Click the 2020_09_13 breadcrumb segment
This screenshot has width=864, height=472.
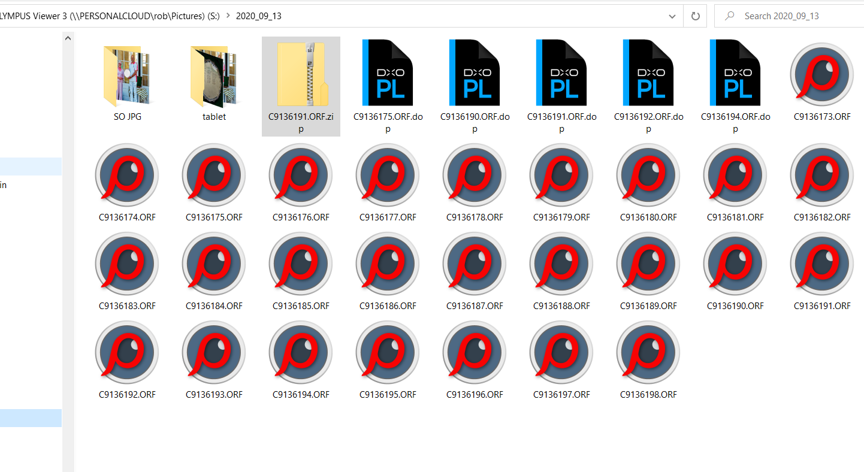tap(258, 16)
